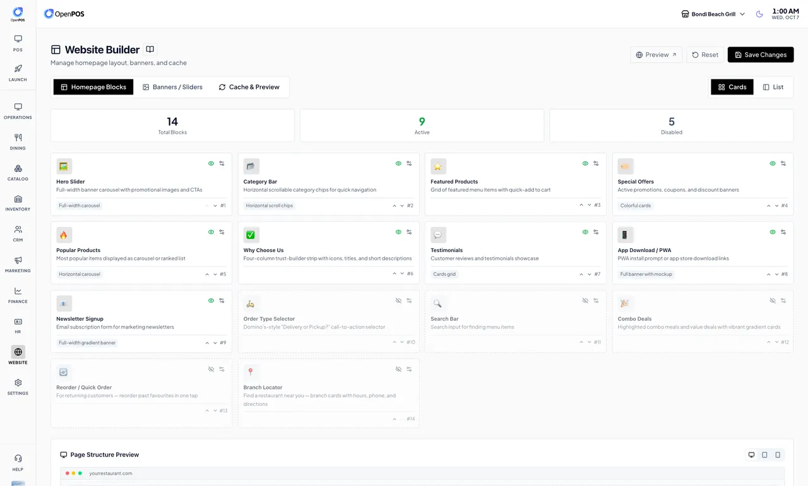Move App Download / PWA block up
This screenshot has height=486, width=808.
point(769,274)
